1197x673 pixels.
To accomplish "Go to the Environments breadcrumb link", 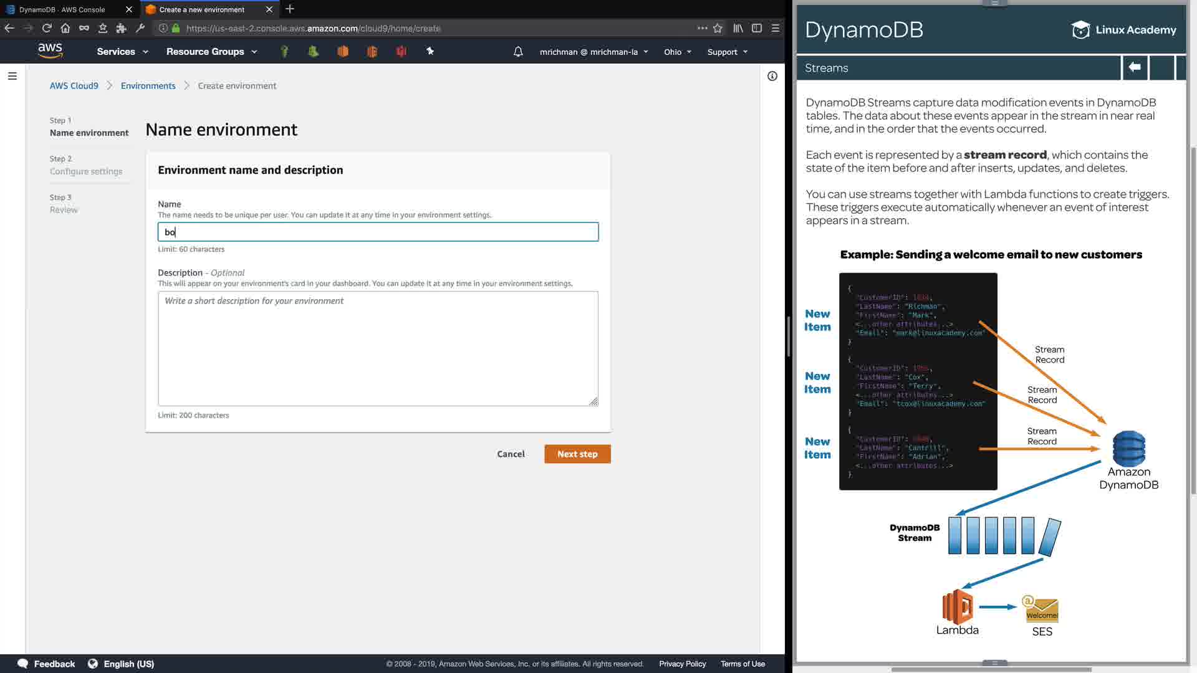I will [148, 86].
